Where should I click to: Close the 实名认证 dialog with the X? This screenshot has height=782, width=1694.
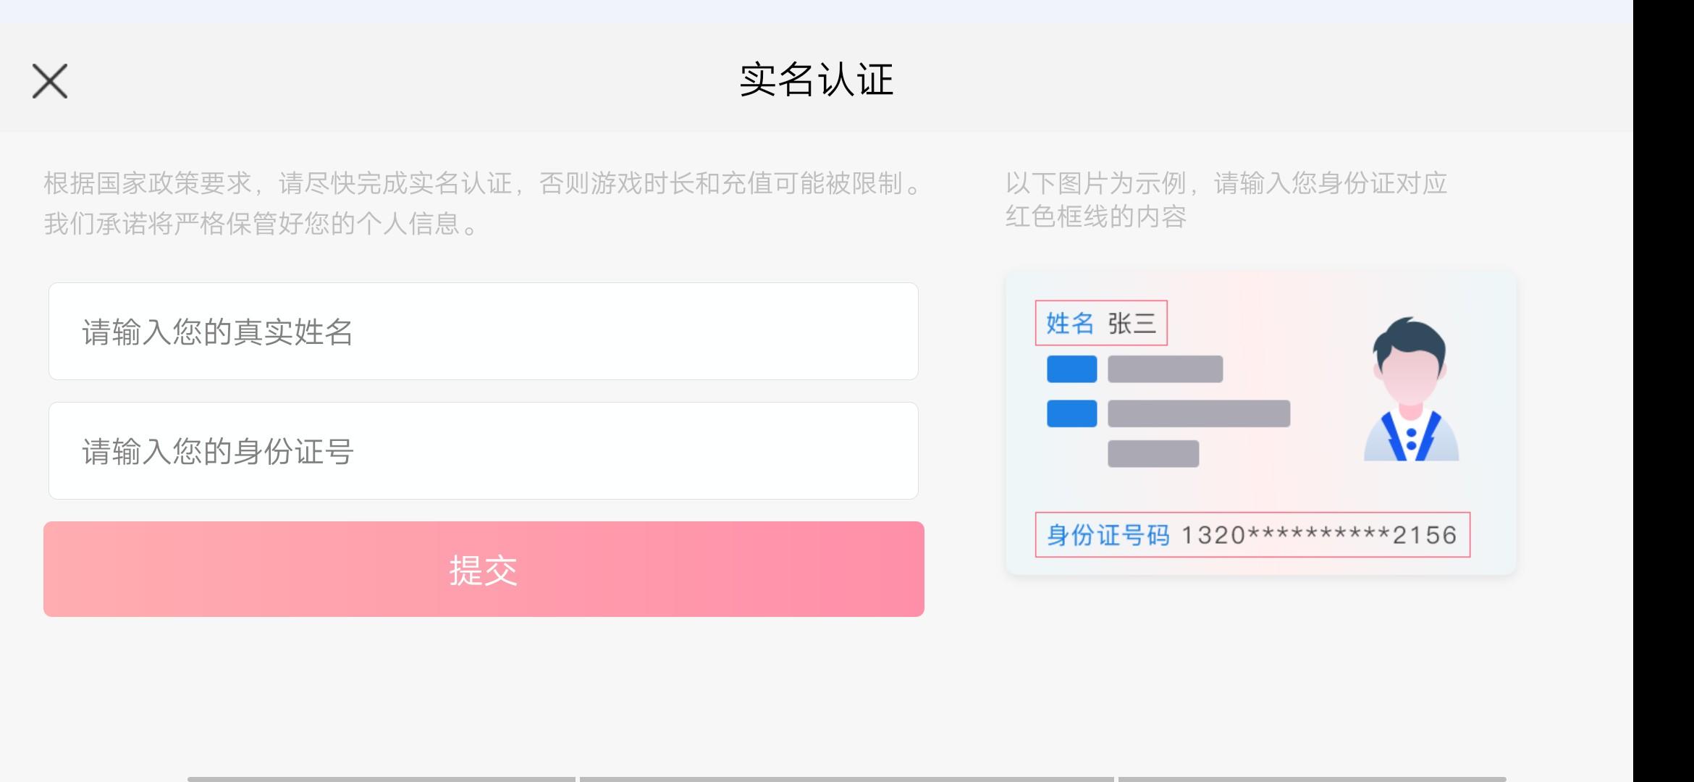pos(50,80)
